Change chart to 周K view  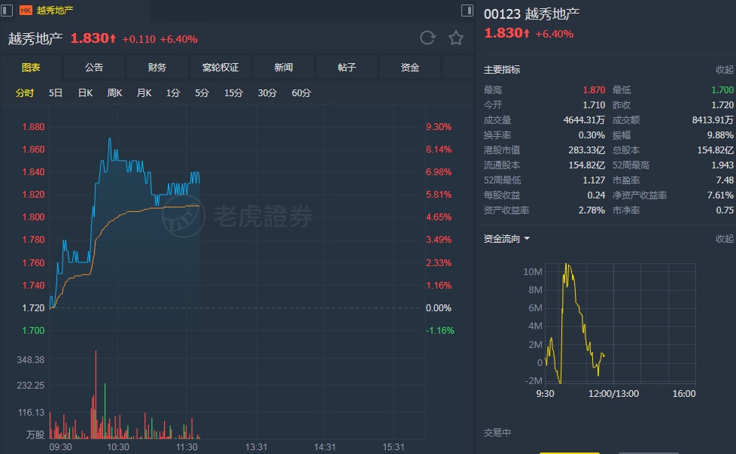coord(114,93)
